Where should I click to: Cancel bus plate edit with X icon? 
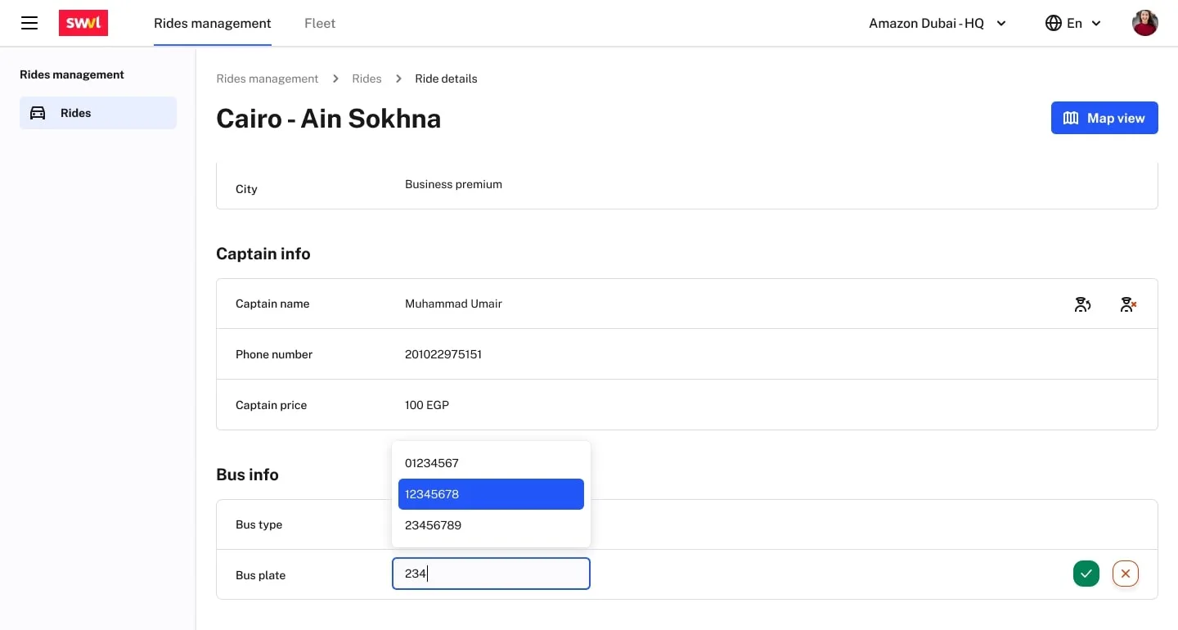[1125, 574]
